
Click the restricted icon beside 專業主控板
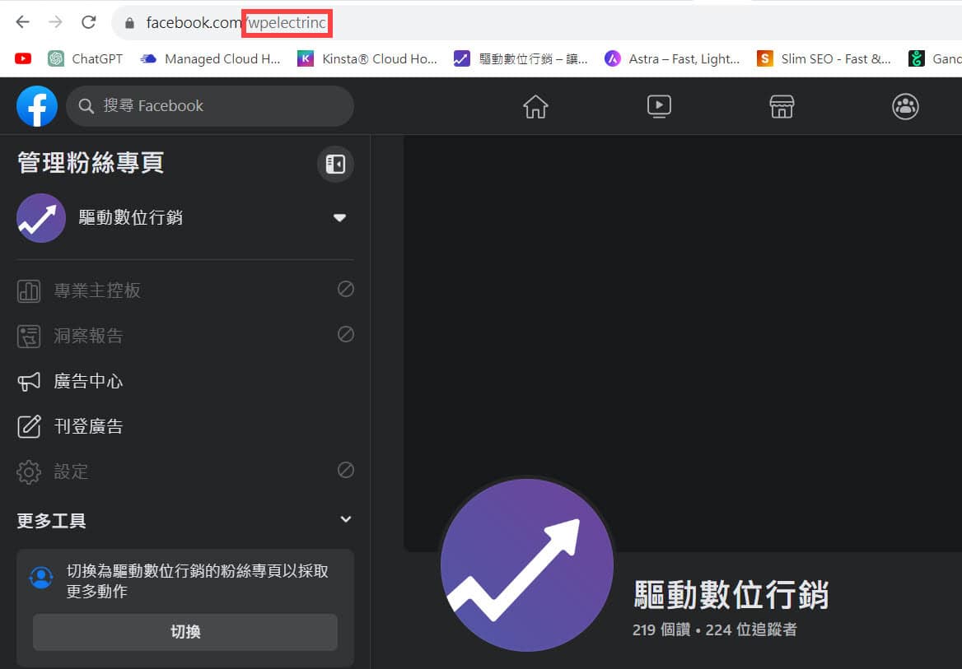pos(346,289)
